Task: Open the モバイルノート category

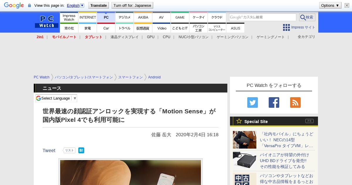Action: pos(64,37)
